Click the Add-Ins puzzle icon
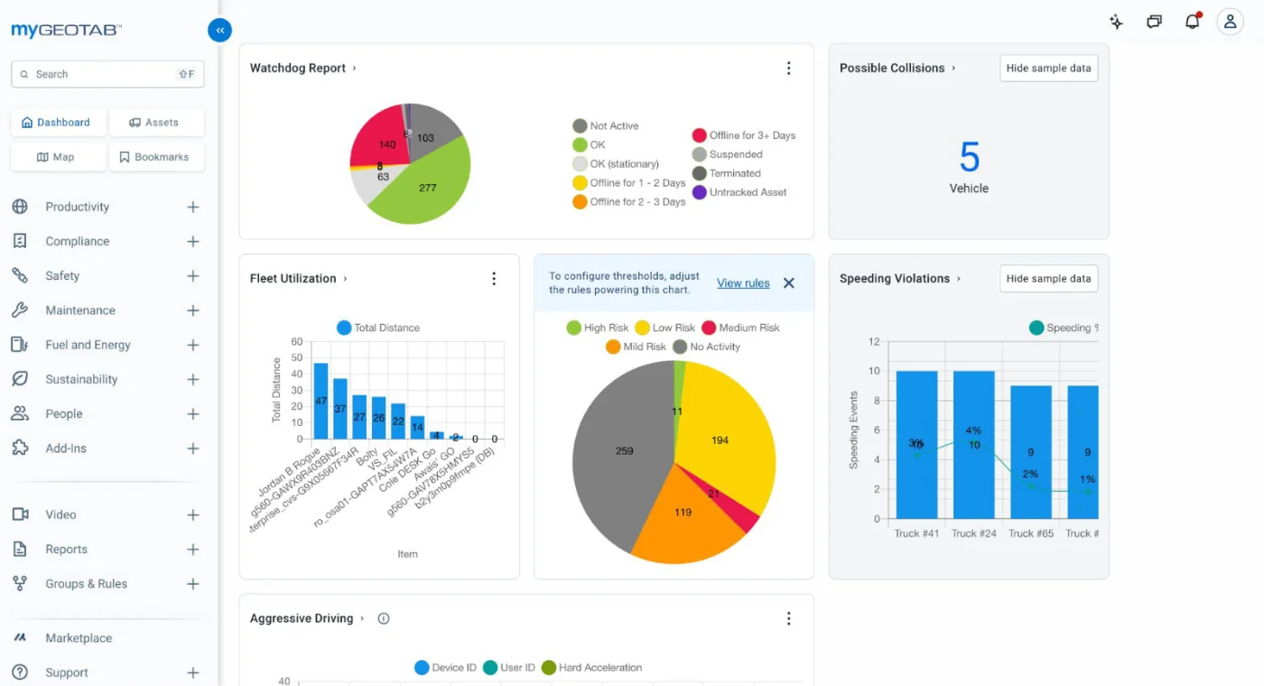 pos(20,448)
